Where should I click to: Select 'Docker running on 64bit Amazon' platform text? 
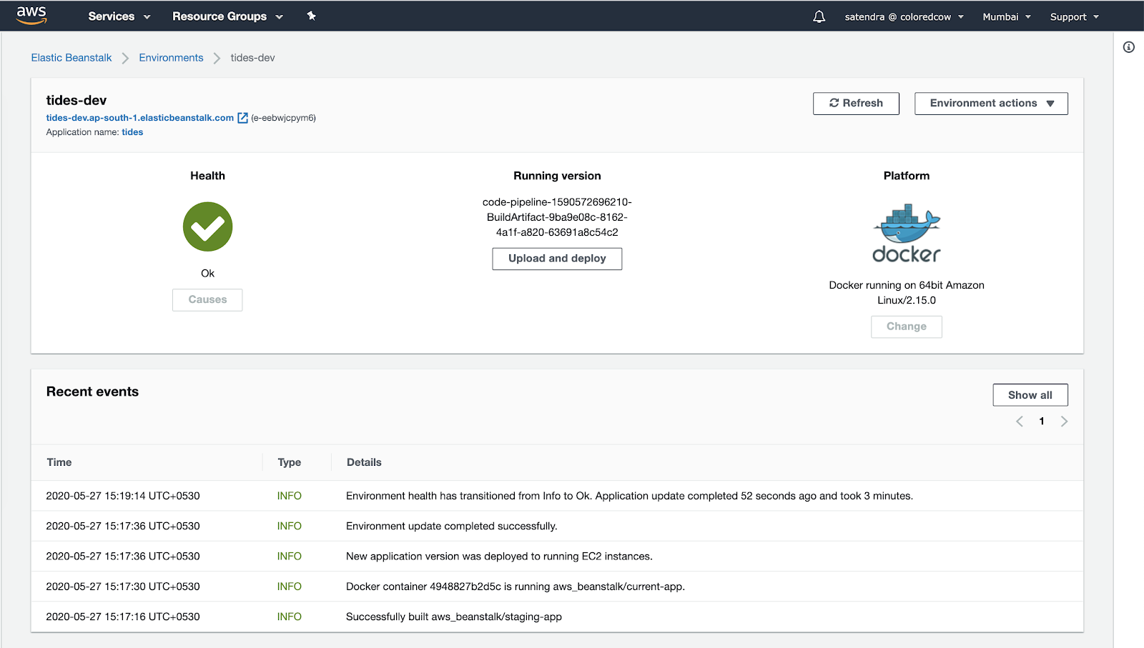(907, 293)
